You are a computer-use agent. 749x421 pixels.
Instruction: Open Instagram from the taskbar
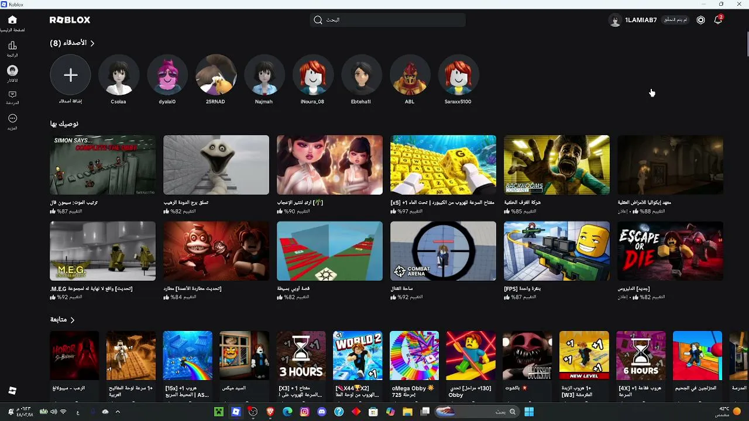point(304,412)
